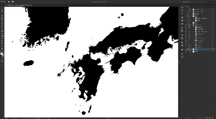The height and width of the screenshot is (119, 216).
Task: Expand the レイヤー 143 layer
Action: point(191,10)
